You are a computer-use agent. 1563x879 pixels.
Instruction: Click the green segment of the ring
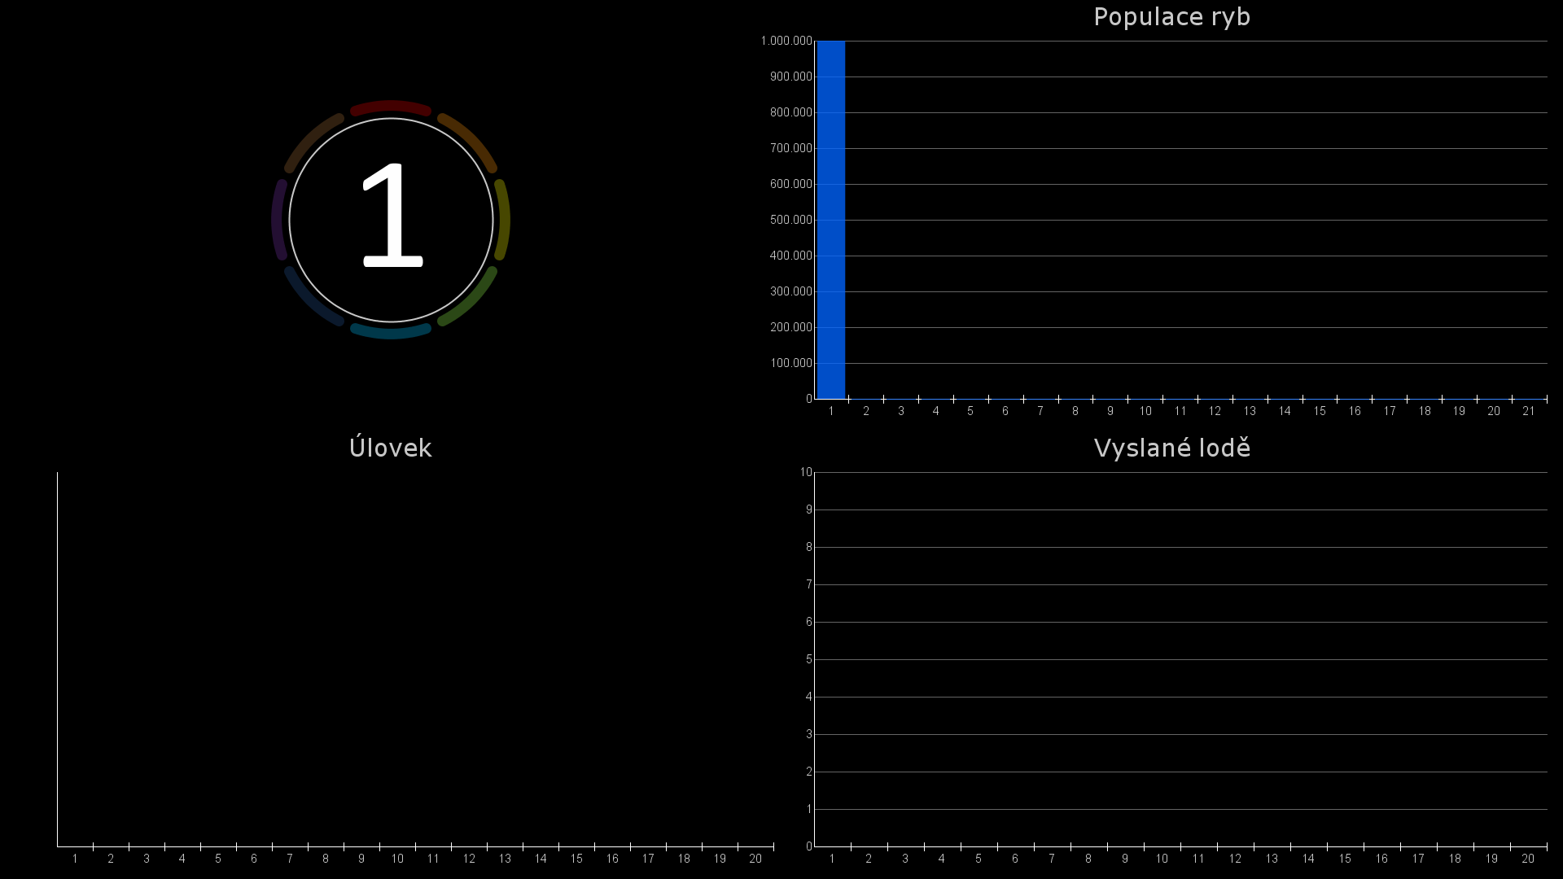point(470,299)
